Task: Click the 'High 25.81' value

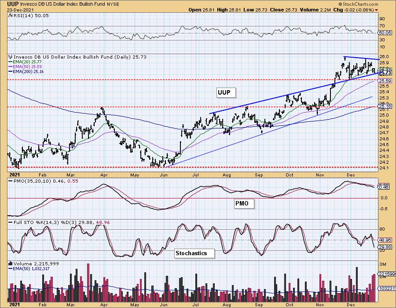Action: click(x=229, y=10)
